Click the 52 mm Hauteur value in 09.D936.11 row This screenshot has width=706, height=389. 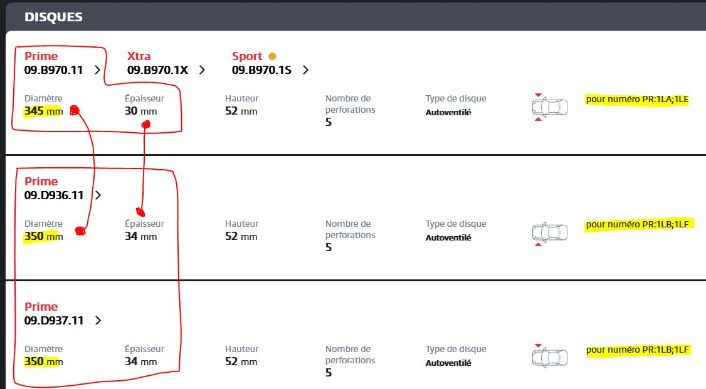(x=241, y=237)
